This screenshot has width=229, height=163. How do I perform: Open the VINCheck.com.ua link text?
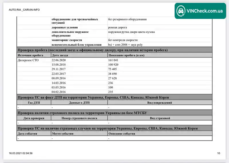(205, 11)
